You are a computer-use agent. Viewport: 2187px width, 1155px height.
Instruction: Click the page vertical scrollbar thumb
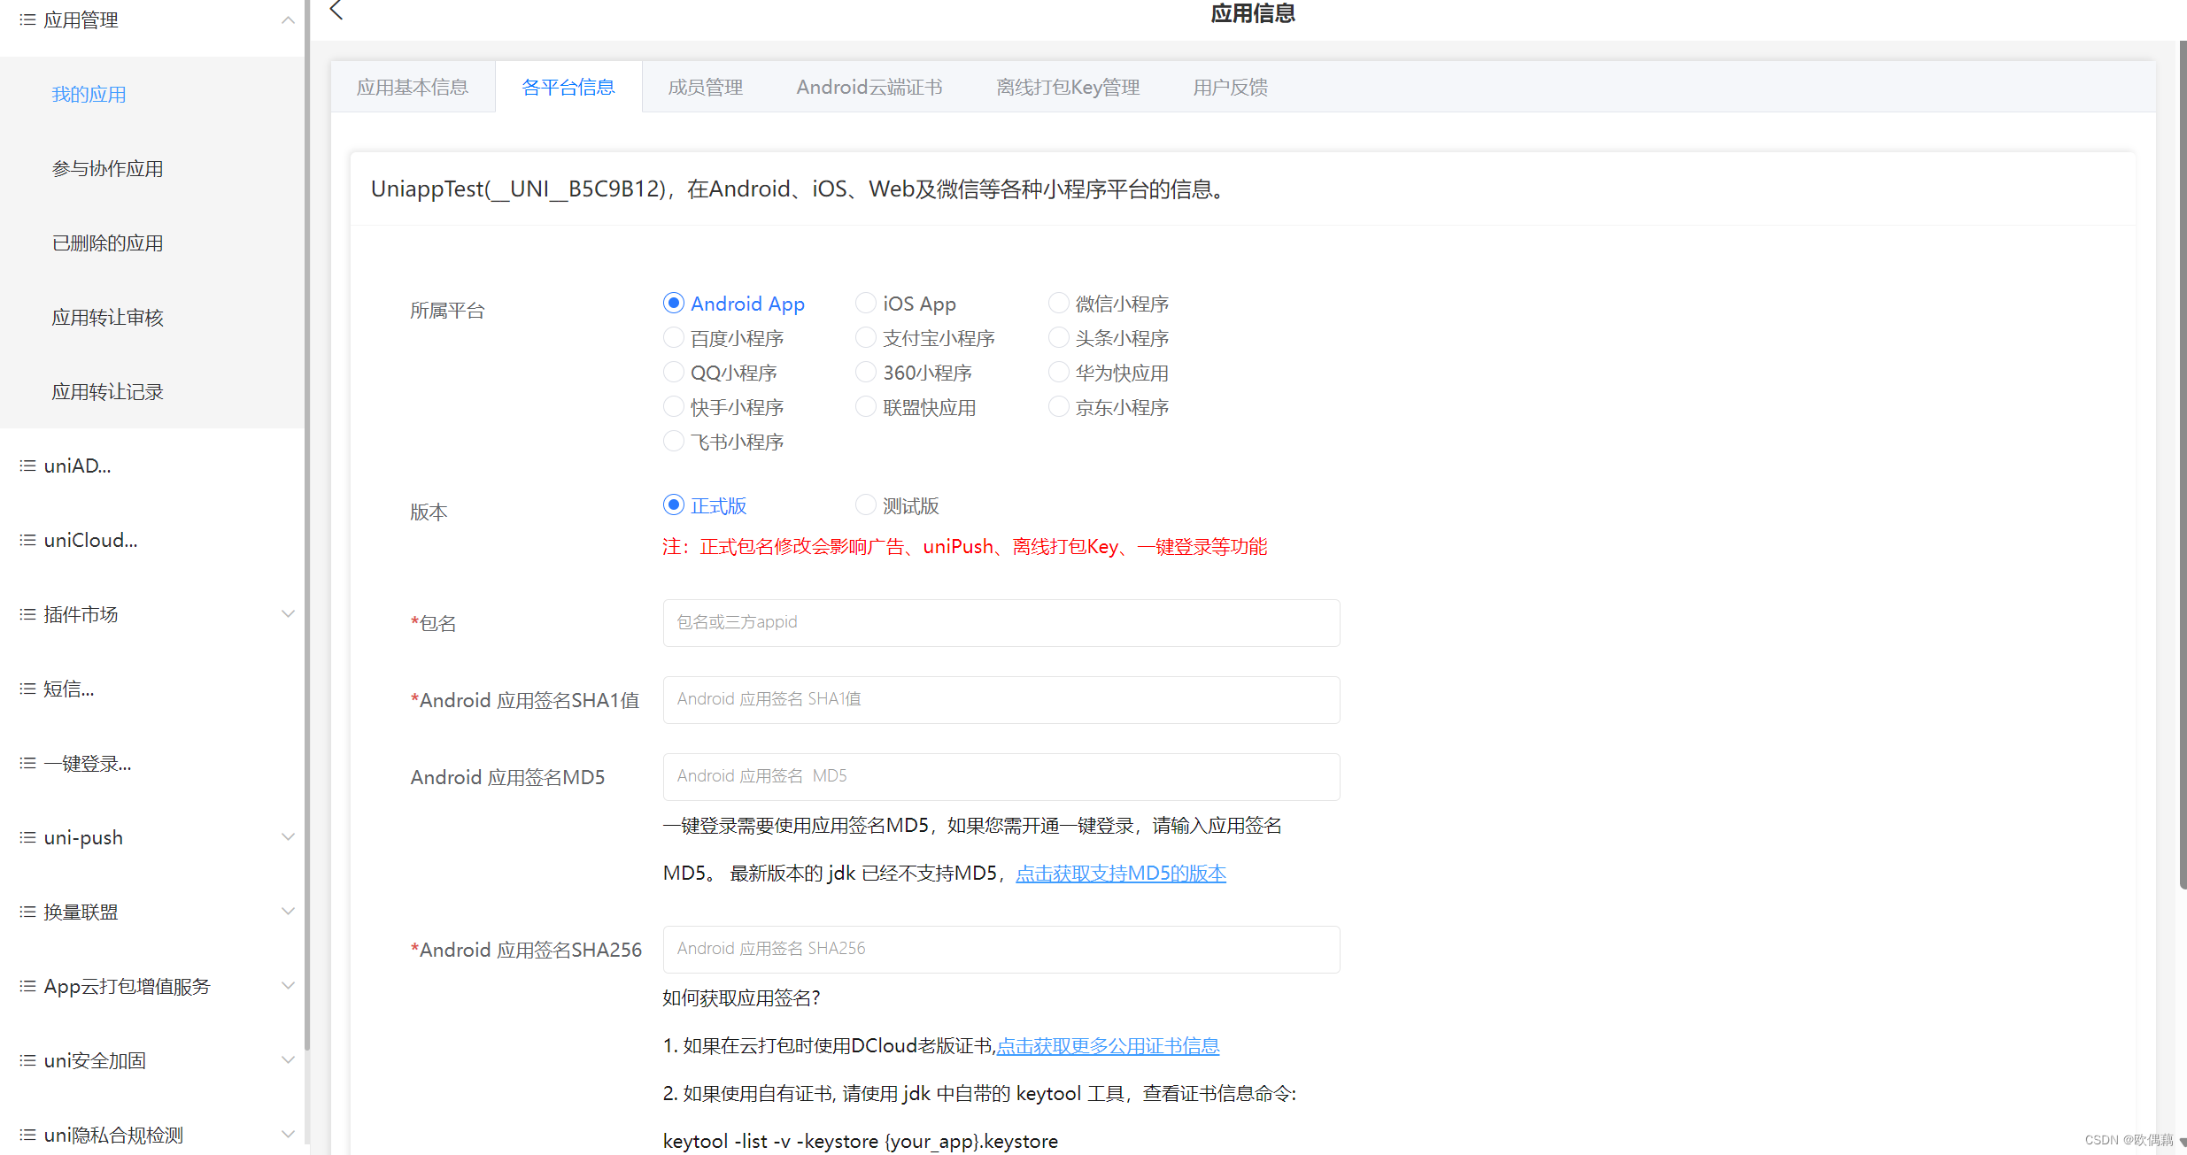[2183, 465]
